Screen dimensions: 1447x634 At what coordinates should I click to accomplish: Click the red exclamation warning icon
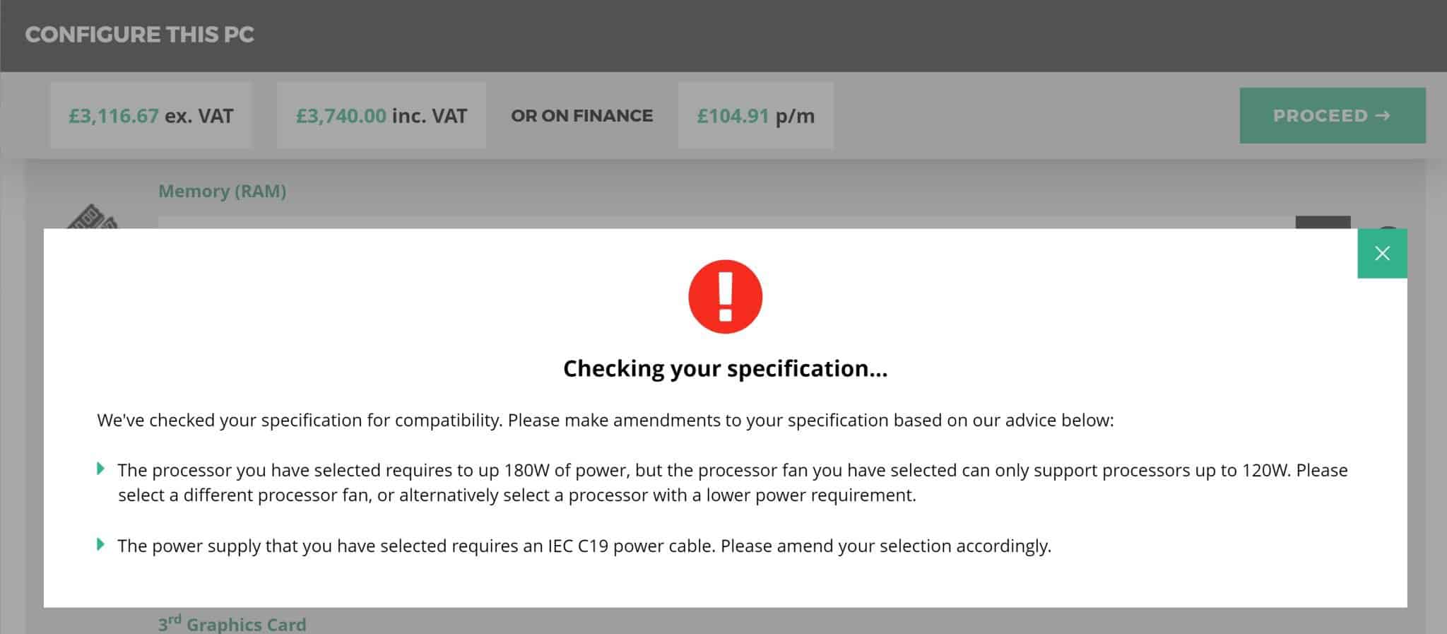point(725,297)
